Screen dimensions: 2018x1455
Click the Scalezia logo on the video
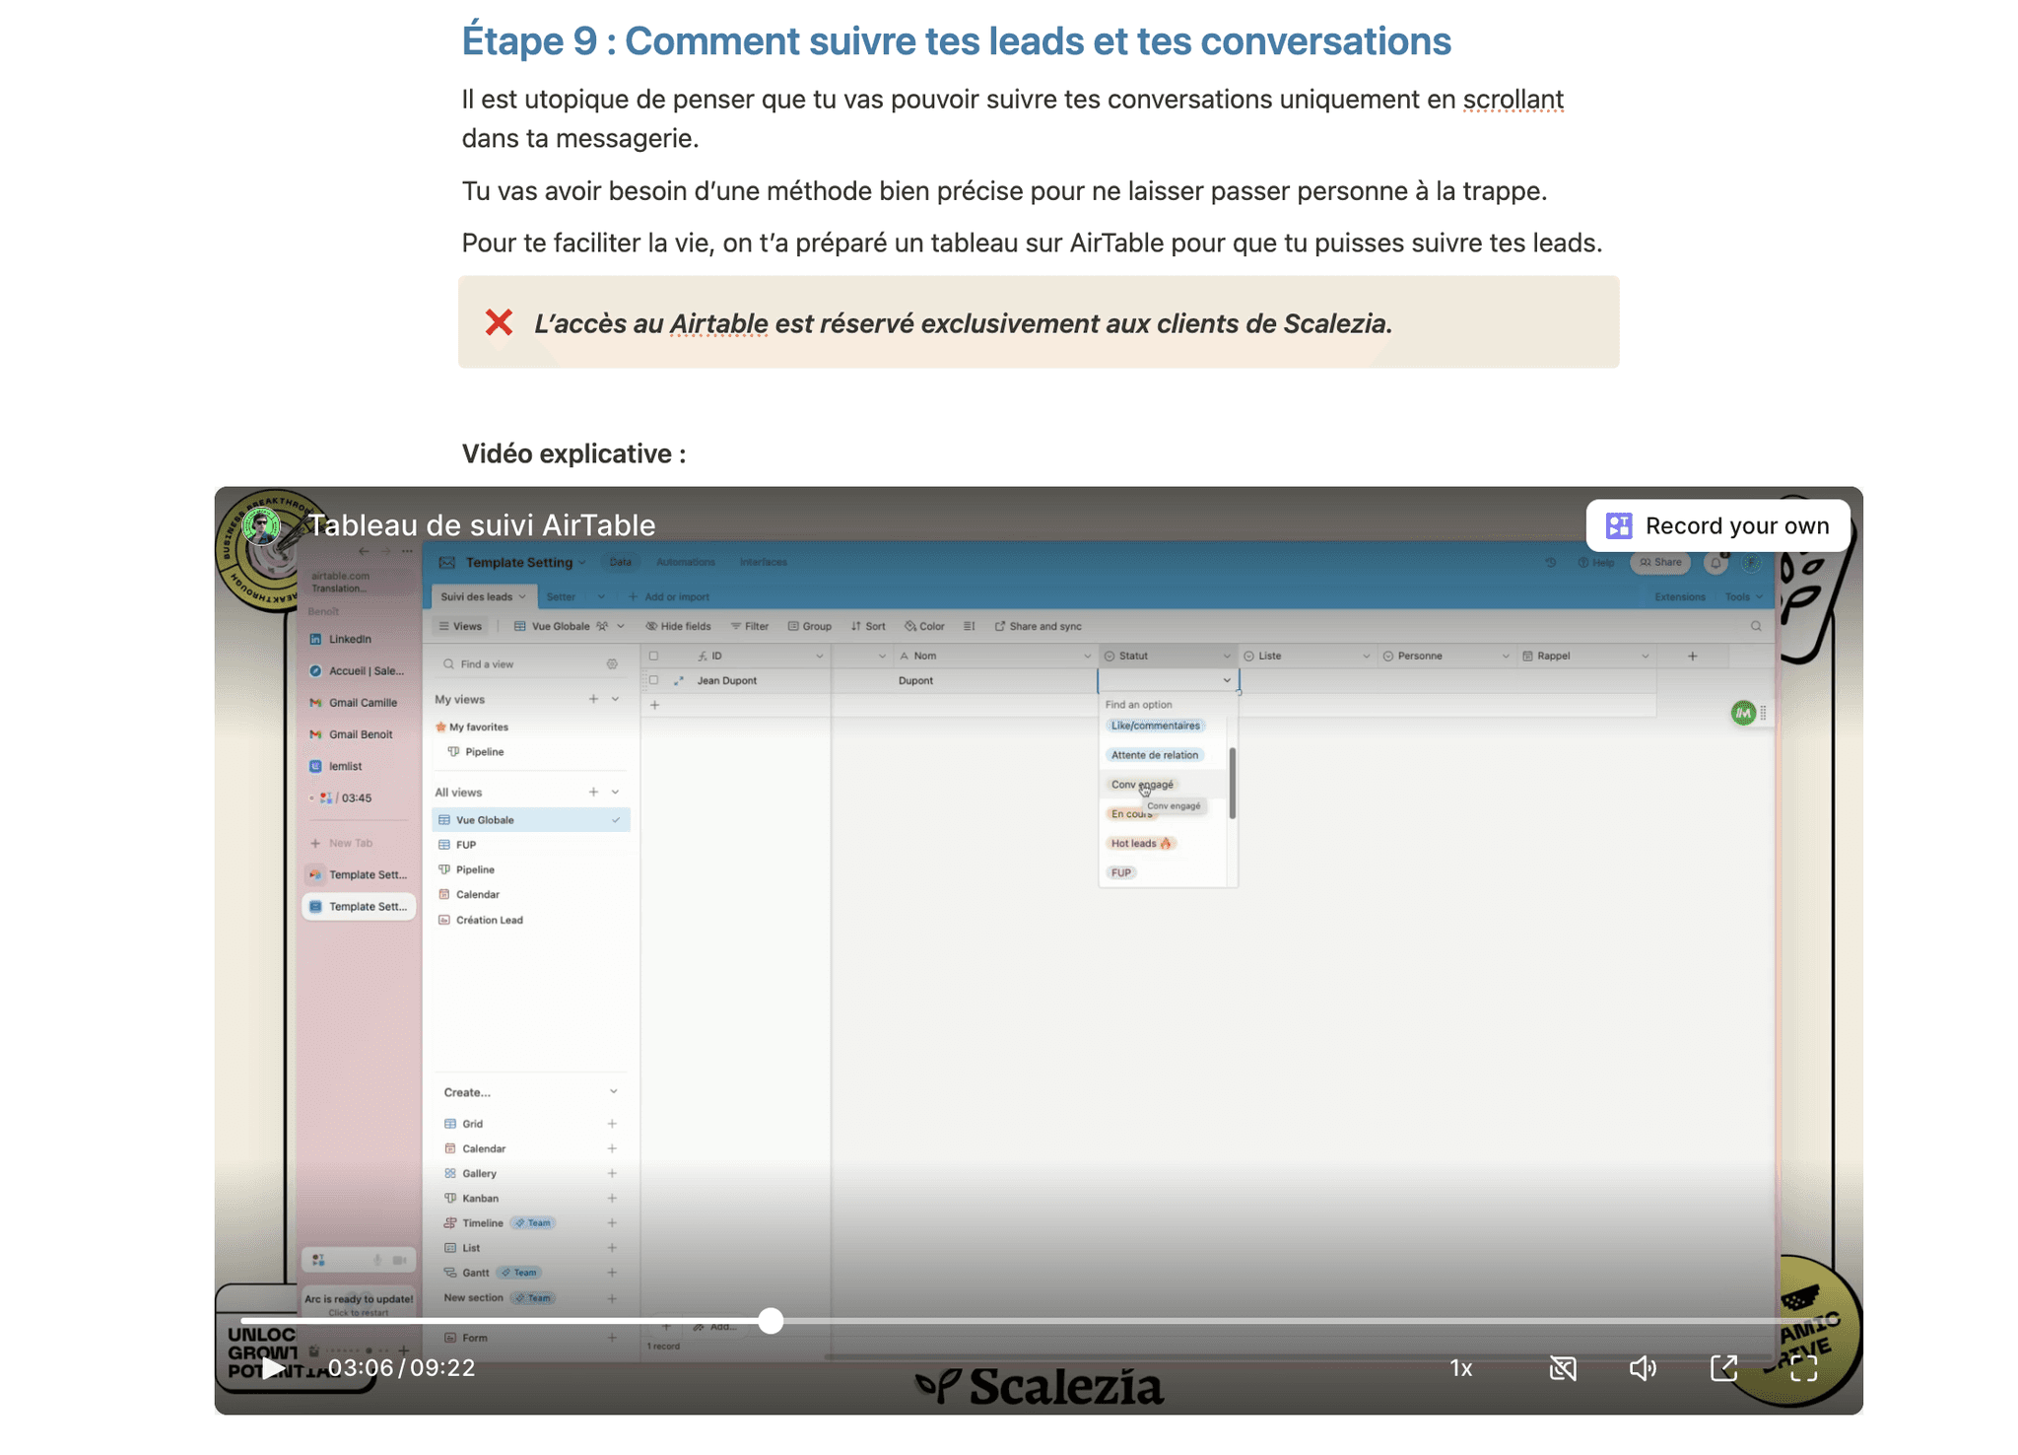click(1039, 1385)
